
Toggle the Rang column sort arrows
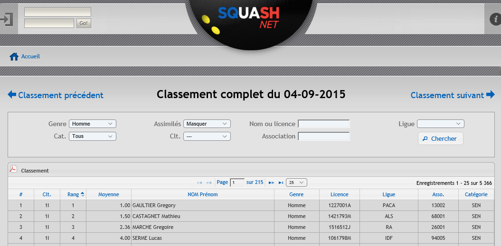click(83, 194)
